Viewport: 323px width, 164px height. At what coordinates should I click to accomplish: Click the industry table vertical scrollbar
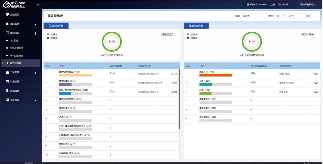coord(179,99)
